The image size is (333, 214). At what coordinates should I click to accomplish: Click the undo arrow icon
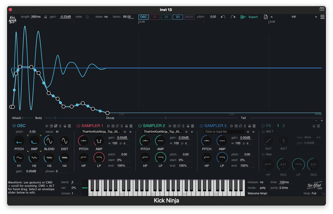[223, 17]
